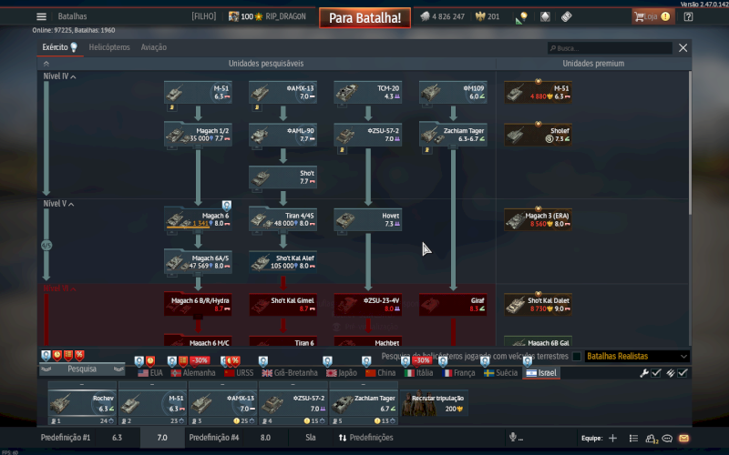Toggle checkbox next to wrench icon
This screenshot has height=455, width=729.
(656, 373)
